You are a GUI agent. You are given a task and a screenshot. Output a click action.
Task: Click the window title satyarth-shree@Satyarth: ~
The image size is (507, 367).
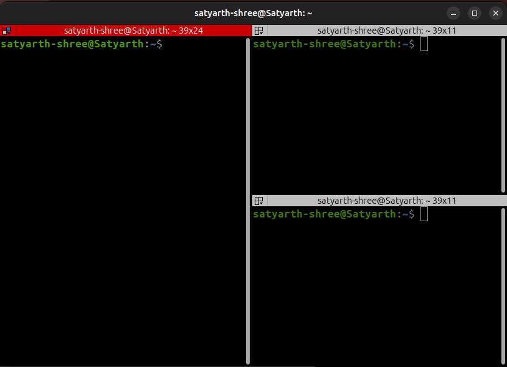coord(253,13)
